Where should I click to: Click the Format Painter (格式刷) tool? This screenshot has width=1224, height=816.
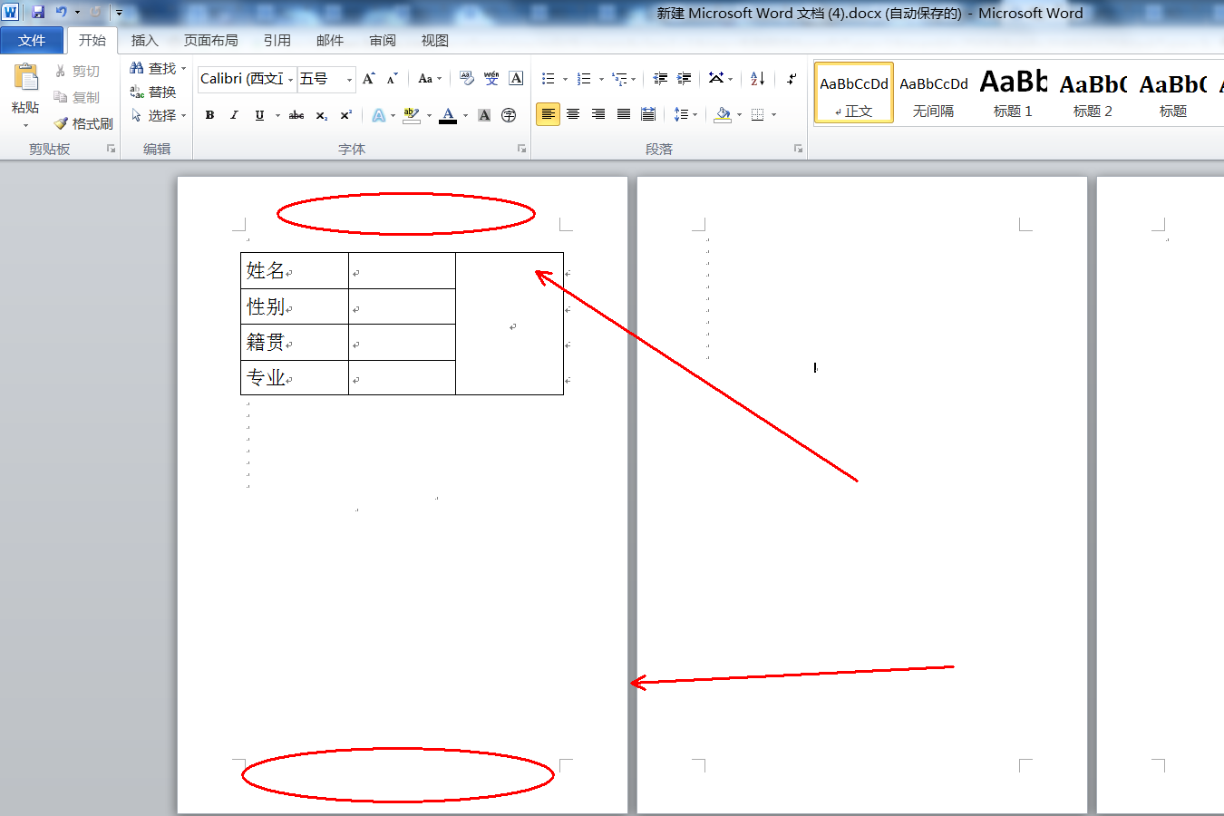(83, 123)
